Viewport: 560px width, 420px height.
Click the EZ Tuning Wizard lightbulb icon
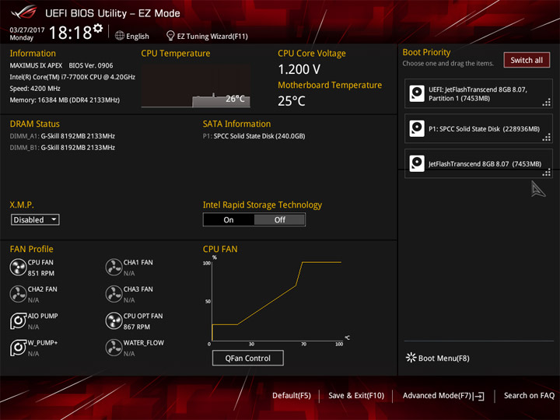point(170,36)
